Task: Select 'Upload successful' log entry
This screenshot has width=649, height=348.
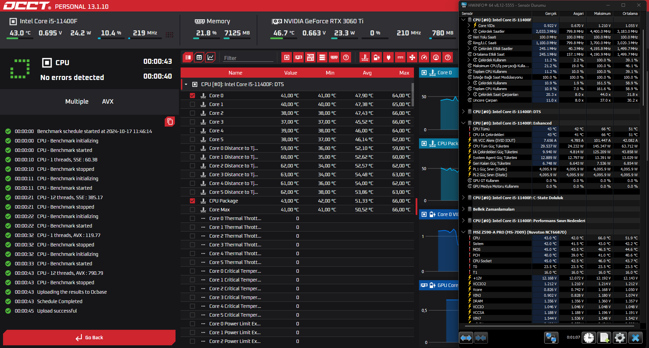Action: 57,311
